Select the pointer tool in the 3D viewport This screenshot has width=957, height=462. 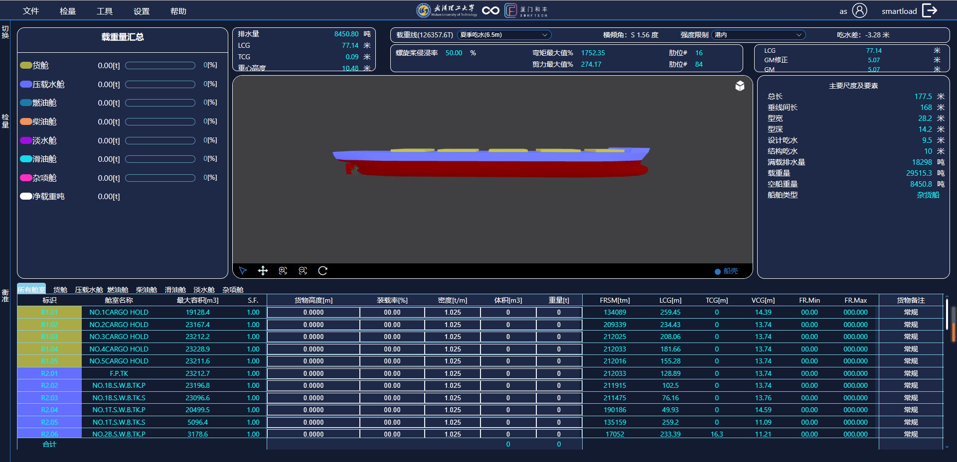pos(243,271)
